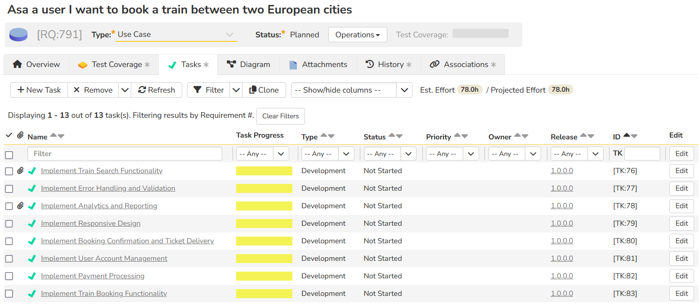Click the New Task button
Image resolution: width=699 pixels, height=304 pixels.
[x=39, y=90]
